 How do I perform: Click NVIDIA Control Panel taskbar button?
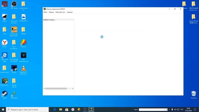click(91, 110)
